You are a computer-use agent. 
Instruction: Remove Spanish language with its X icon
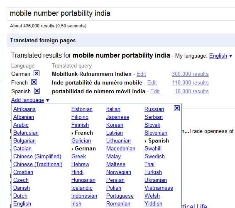tap(37, 91)
